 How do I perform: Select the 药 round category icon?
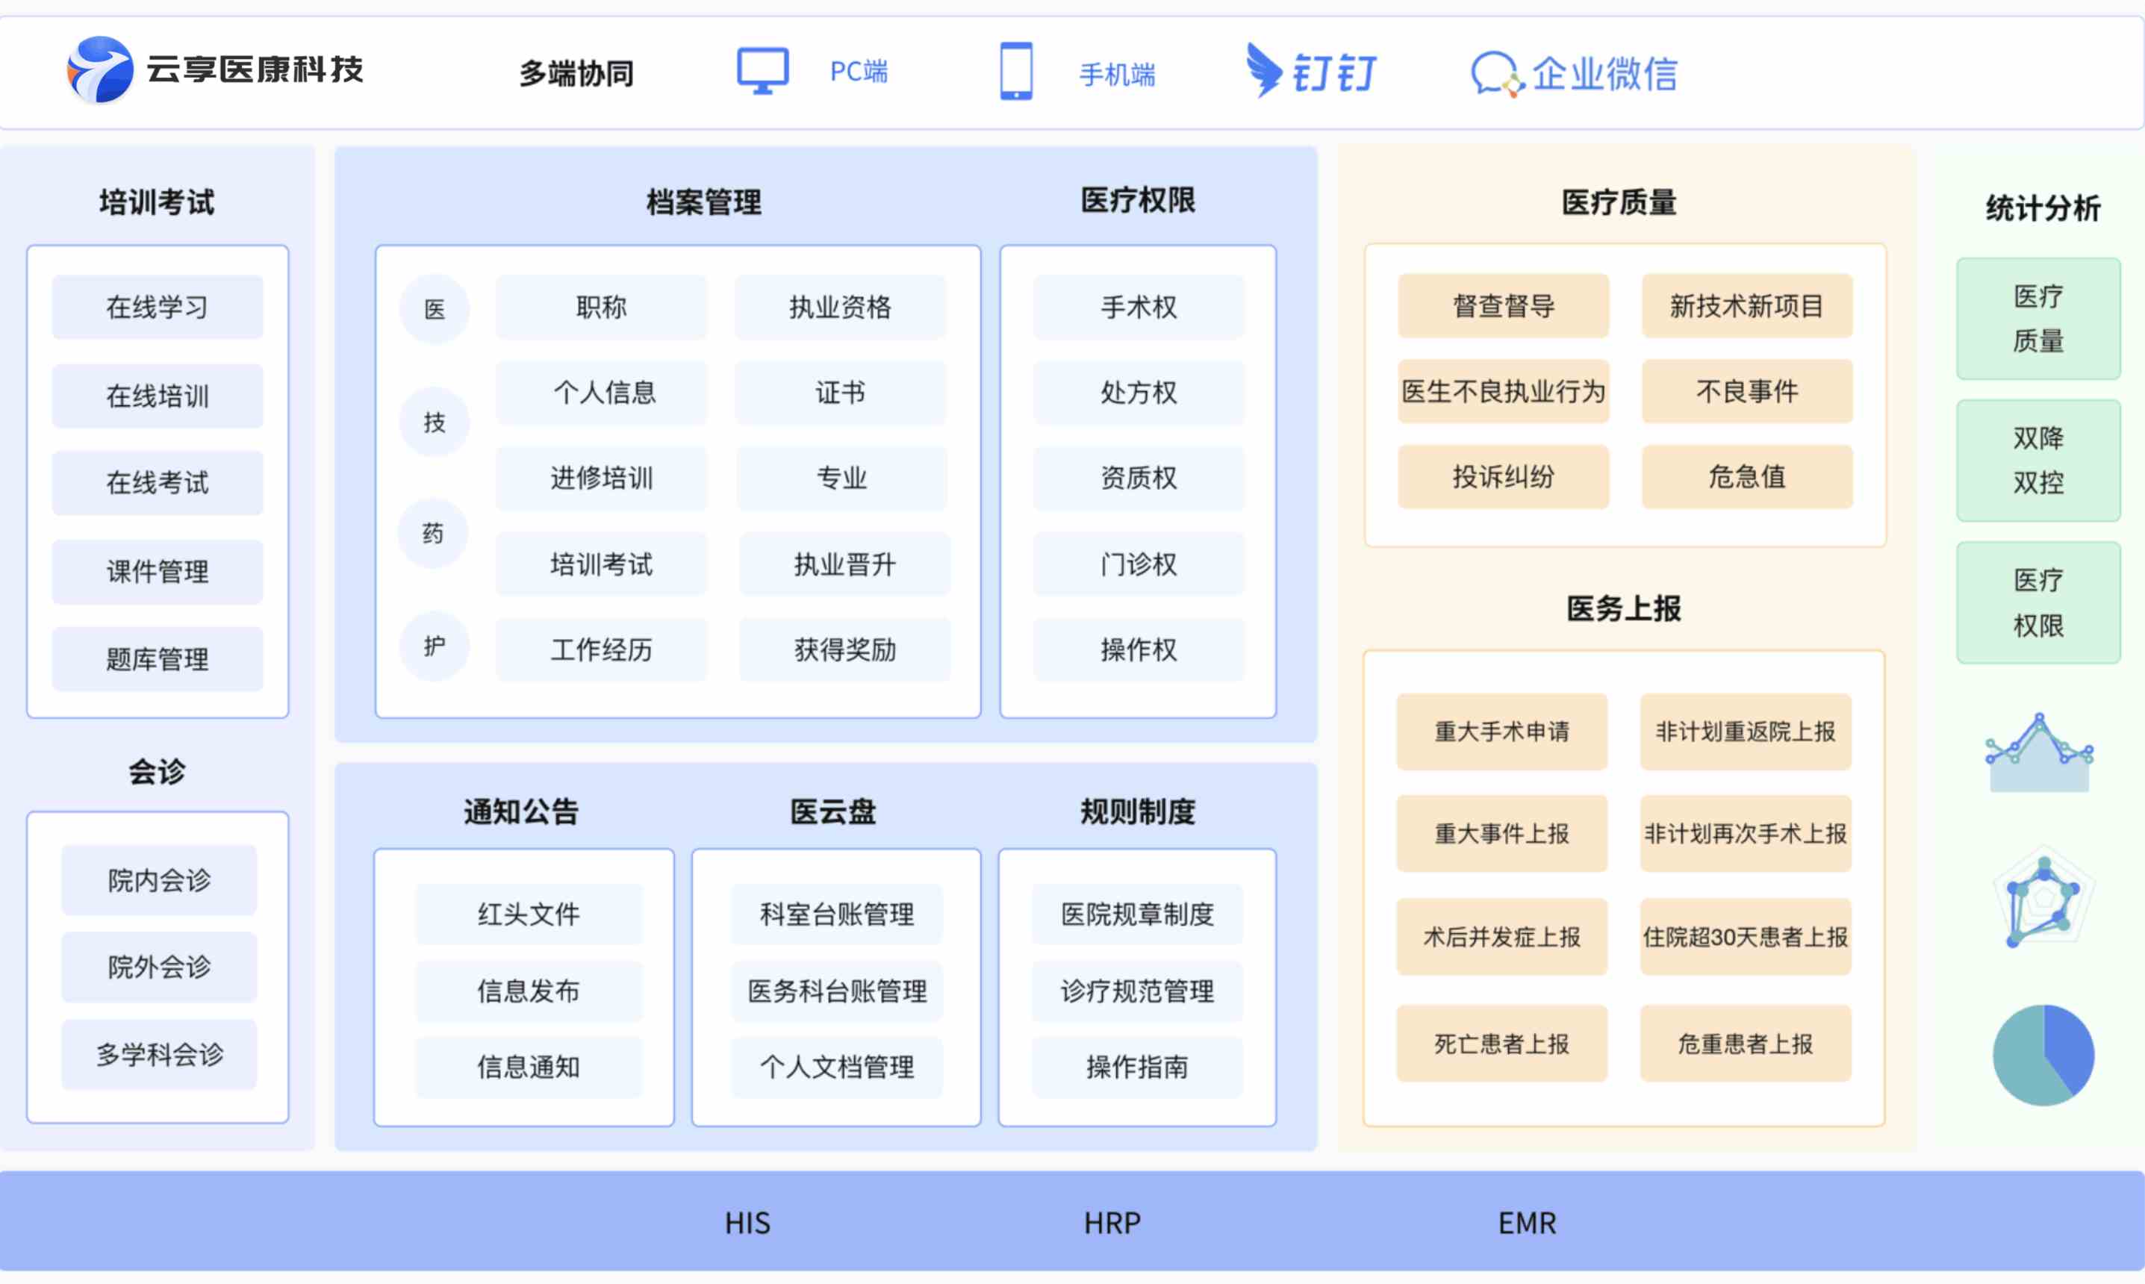pos(432,533)
